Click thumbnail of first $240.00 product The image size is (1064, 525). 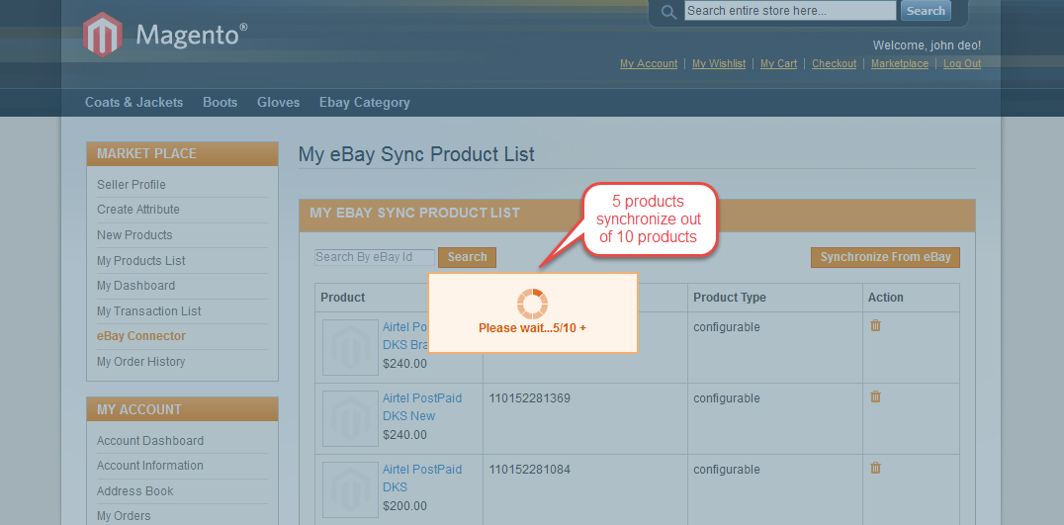point(350,347)
